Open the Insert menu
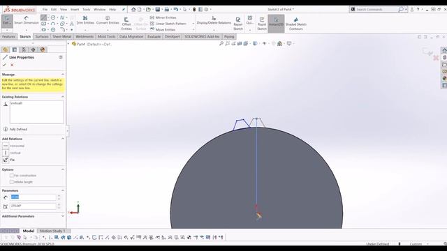447x251 pixels. point(75,9)
